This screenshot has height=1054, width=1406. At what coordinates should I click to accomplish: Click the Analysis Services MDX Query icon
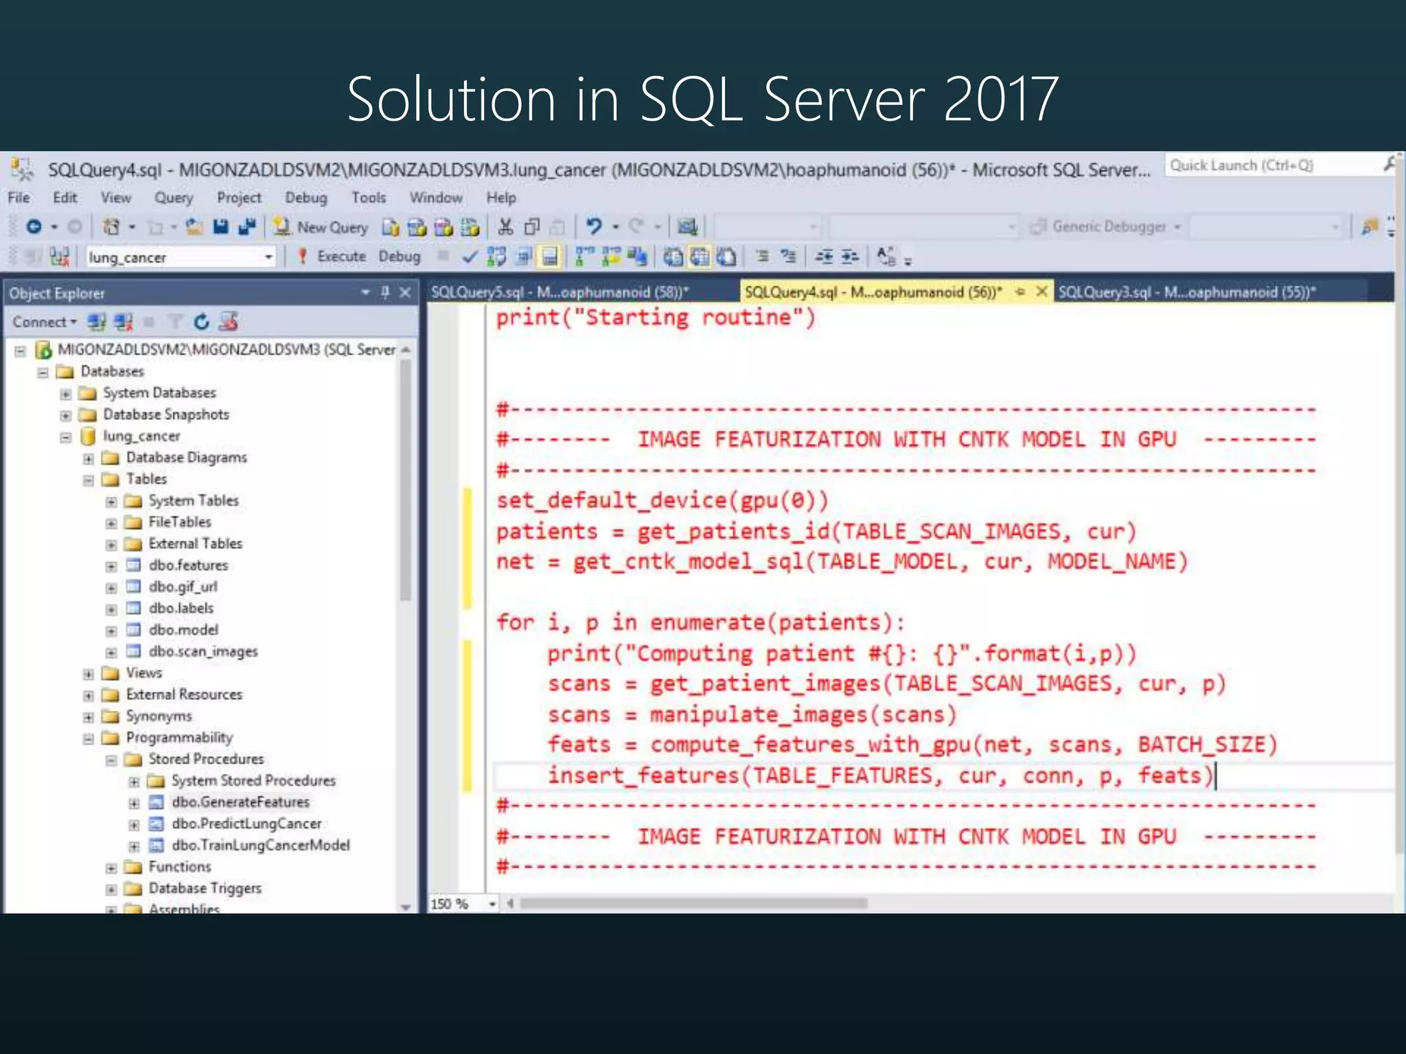coord(417,227)
